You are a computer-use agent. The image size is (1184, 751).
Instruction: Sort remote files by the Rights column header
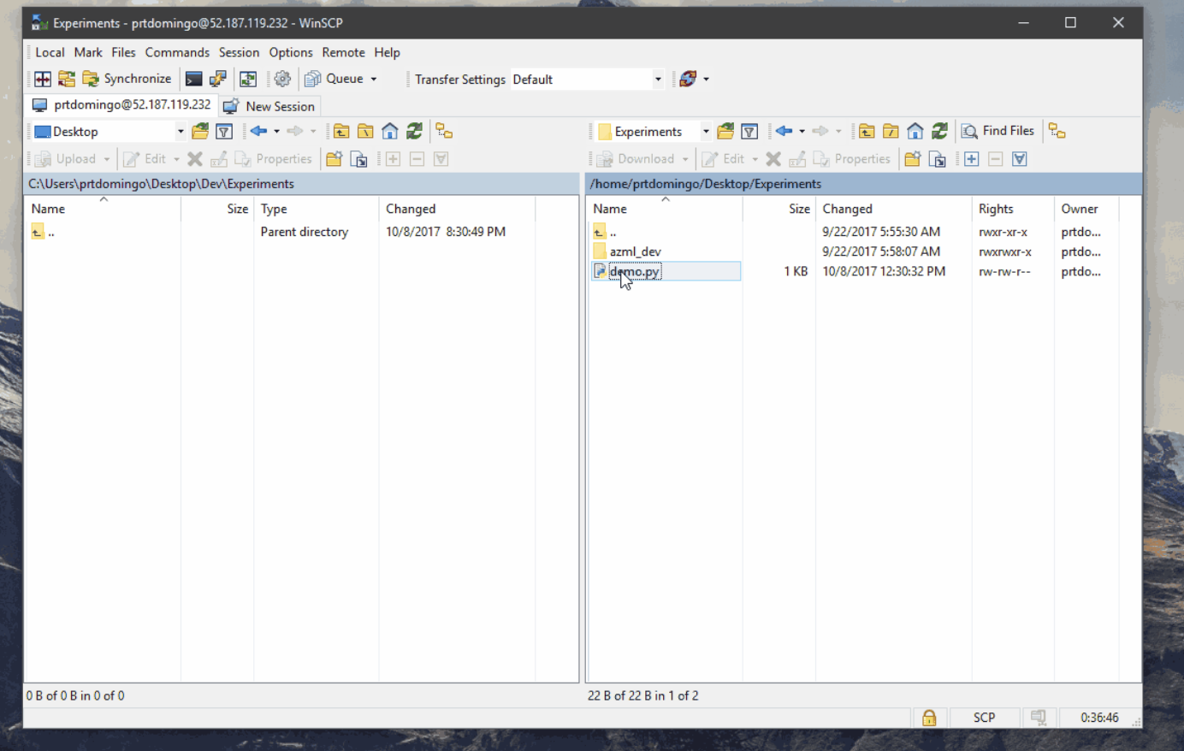click(x=1012, y=209)
